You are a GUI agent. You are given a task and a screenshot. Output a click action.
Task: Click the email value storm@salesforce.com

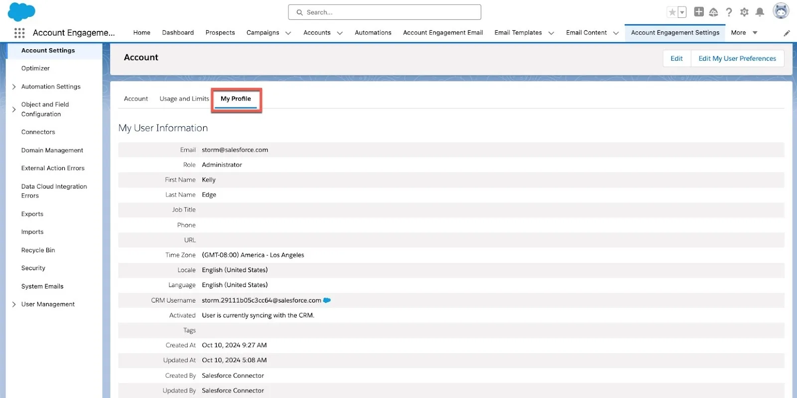(235, 150)
